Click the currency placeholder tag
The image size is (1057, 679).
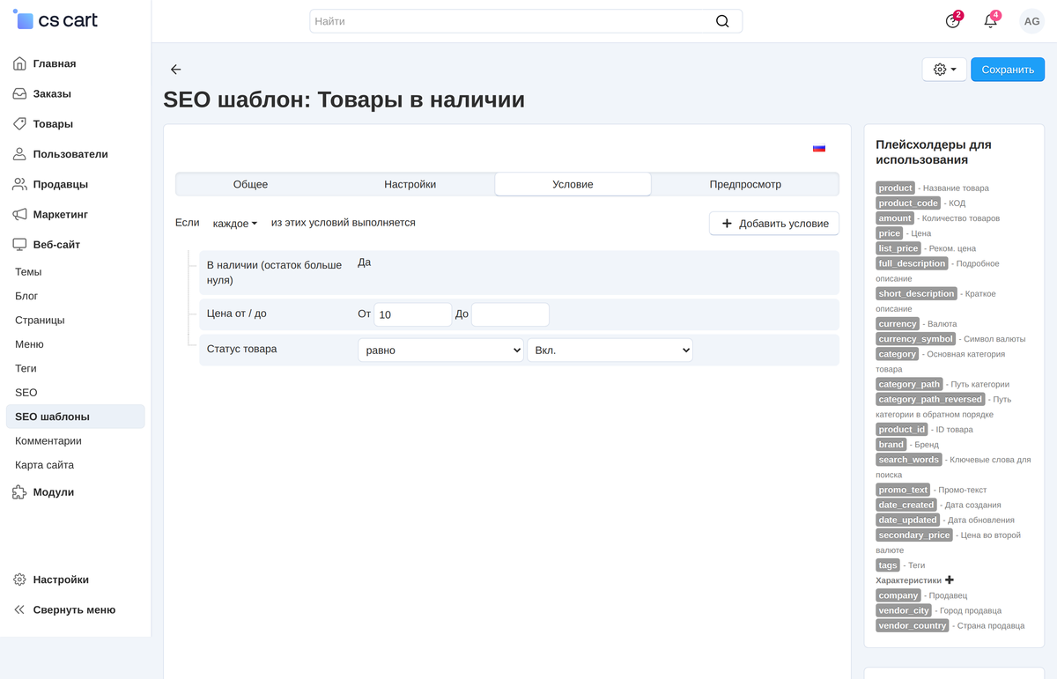(898, 323)
